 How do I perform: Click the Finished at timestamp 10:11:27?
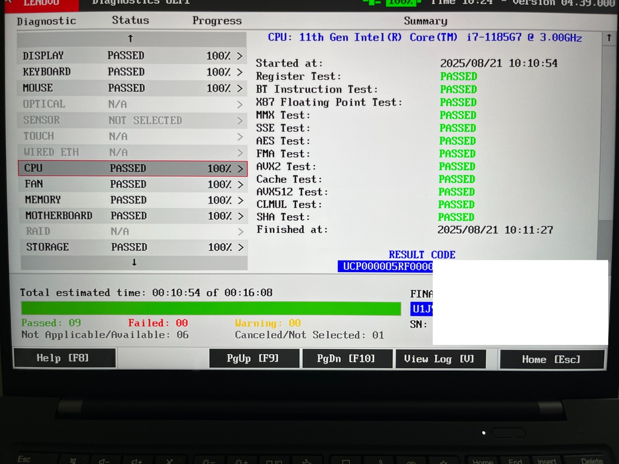click(x=495, y=230)
